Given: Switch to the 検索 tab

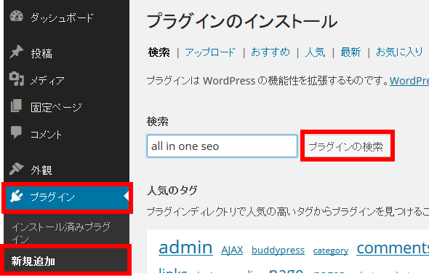Looking at the screenshot, I should click(159, 52).
